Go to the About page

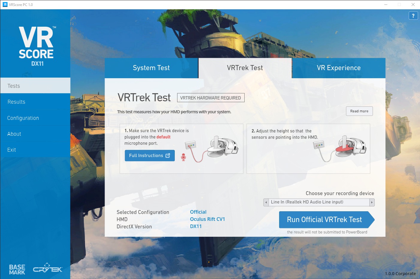14,134
